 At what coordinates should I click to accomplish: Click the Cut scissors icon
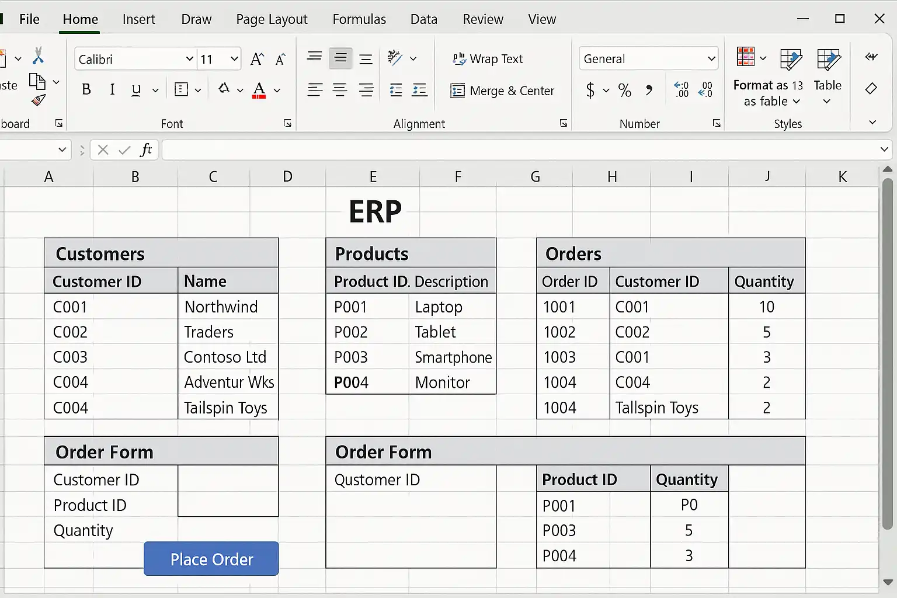(x=39, y=56)
